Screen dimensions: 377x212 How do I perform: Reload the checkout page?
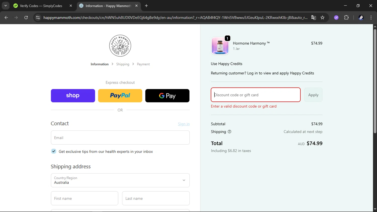pos(26,18)
